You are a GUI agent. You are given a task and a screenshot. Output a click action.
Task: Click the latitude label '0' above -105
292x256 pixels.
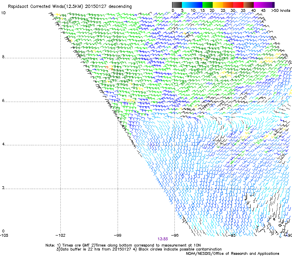tap(3, 231)
